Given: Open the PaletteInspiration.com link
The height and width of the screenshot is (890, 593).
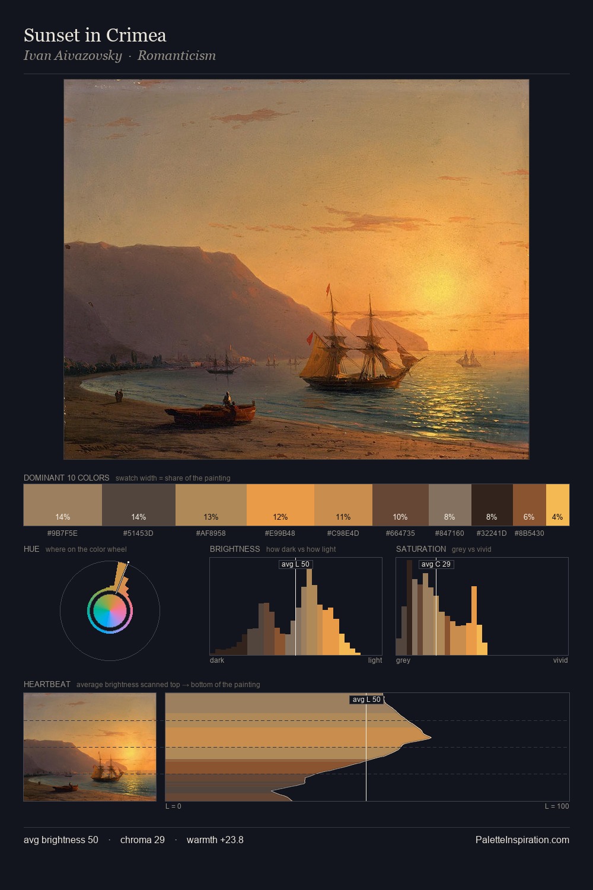Looking at the screenshot, I should click(x=522, y=840).
